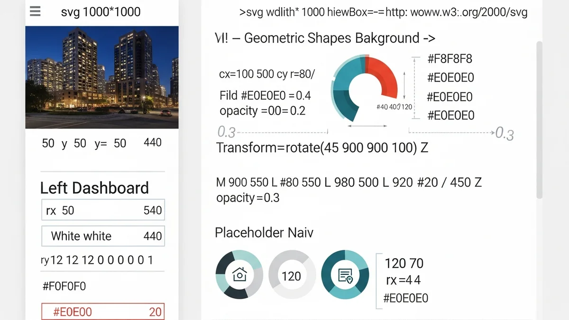Click the Geometric Shapes Bakground heading
This screenshot has width=569, height=320.
(x=325, y=38)
